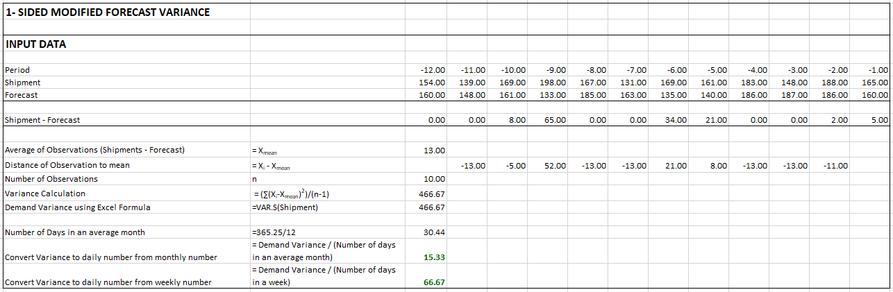Select Period cell showing -12.00
This screenshot has width=893, height=292.
click(426, 70)
